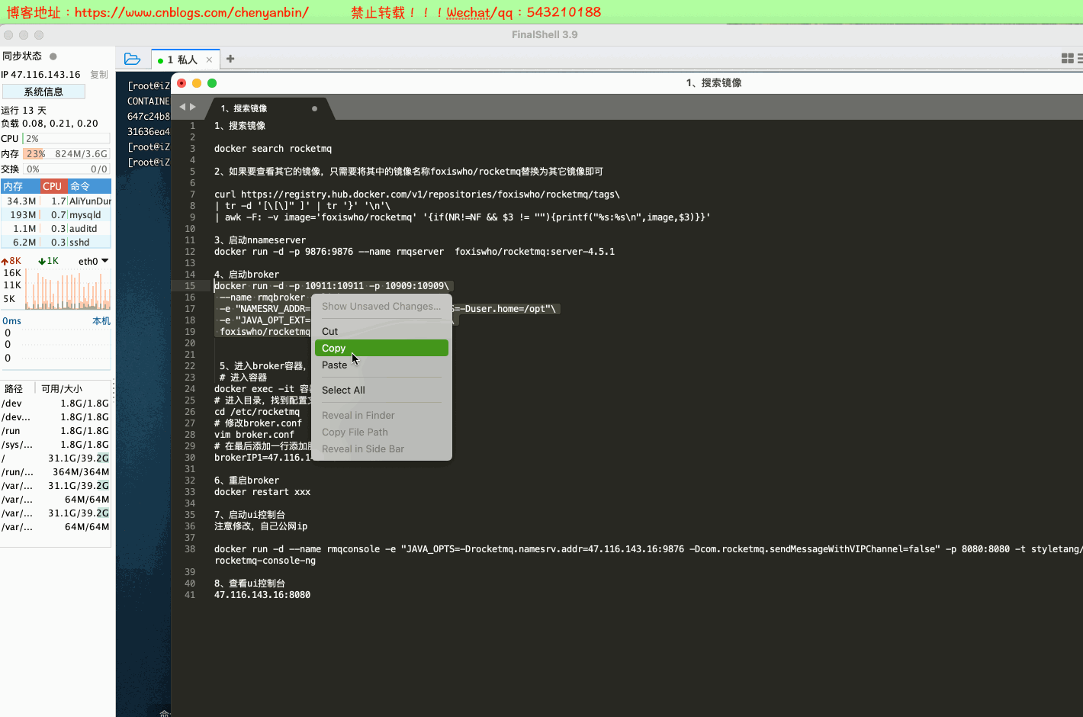Click the 本机 link above the ping graph
Screen dimensions: 1083x717
pyautogui.click(x=101, y=321)
